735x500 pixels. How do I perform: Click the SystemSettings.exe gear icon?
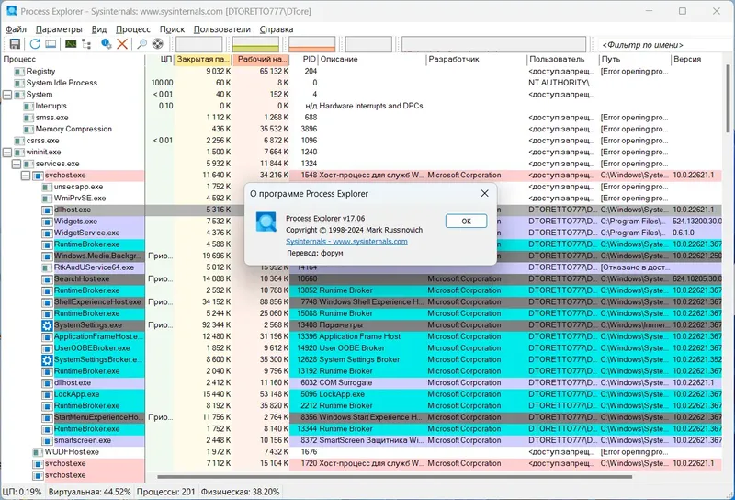coord(47,325)
